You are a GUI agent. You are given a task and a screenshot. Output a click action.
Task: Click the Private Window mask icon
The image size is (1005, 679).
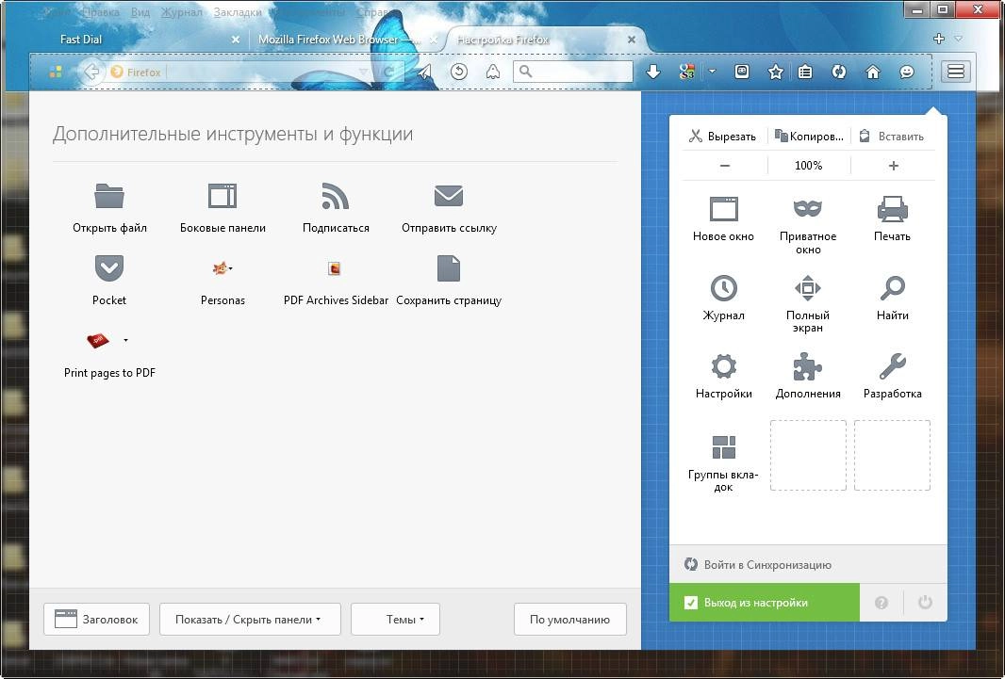point(808,209)
